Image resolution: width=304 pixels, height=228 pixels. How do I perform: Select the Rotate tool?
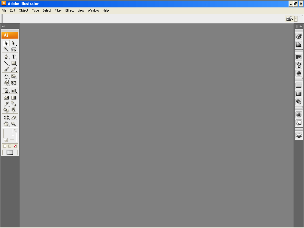point(6,77)
